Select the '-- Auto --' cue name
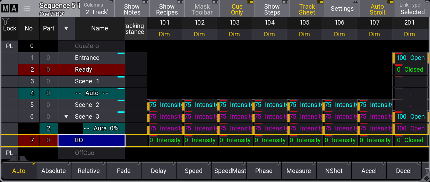430x182 pixels. pyautogui.click(x=92, y=93)
